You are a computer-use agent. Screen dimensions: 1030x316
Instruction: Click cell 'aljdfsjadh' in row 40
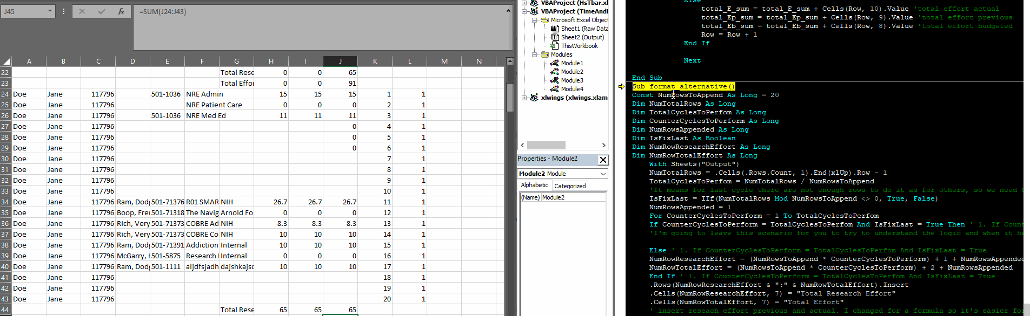(202, 266)
